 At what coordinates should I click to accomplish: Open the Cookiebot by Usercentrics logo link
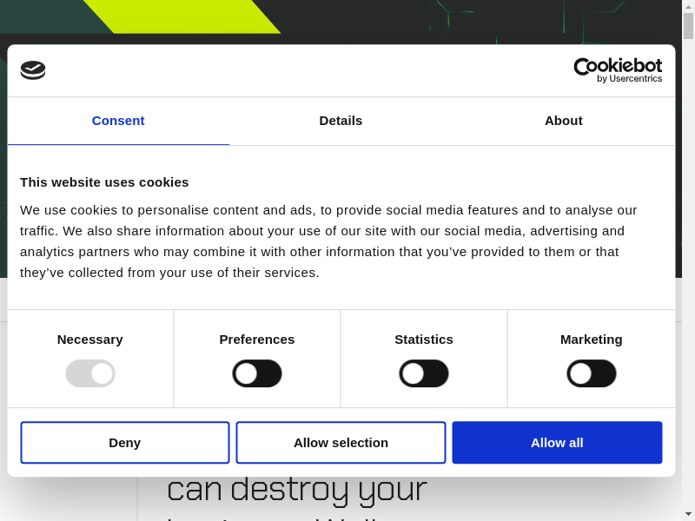[618, 70]
